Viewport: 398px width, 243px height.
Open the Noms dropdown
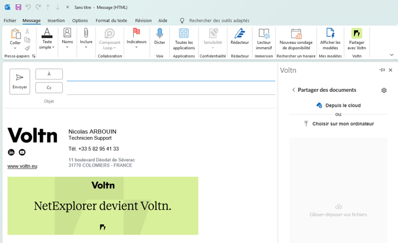click(x=67, y=38)
